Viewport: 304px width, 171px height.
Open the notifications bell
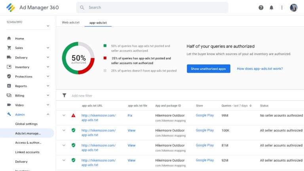pos(272,8)
